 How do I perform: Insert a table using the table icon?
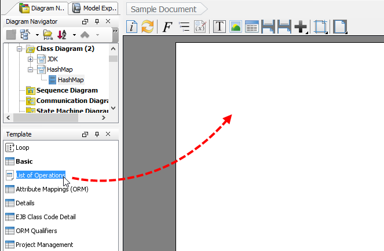252,27
